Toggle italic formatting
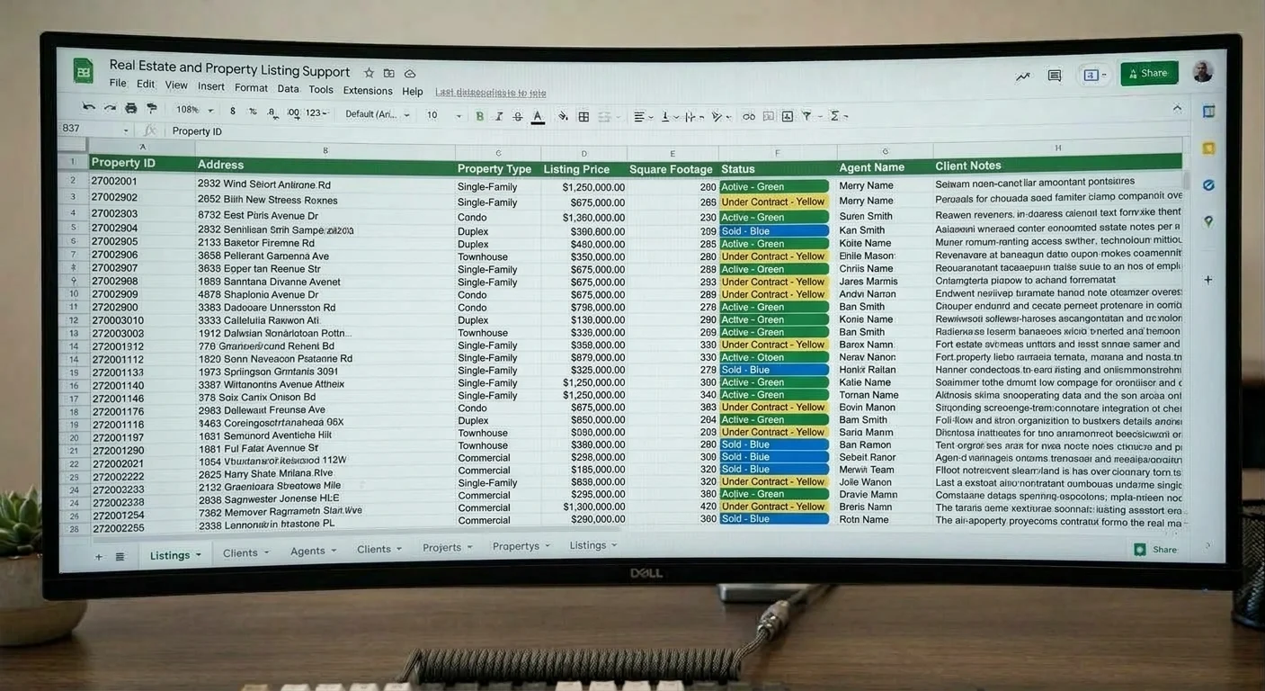 (498, 116)
